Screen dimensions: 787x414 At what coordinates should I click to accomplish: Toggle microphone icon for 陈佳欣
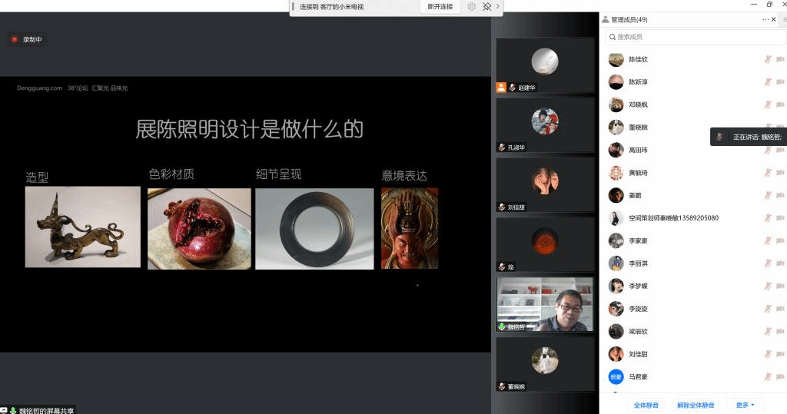pyautogui.click(x=768, y=59)
